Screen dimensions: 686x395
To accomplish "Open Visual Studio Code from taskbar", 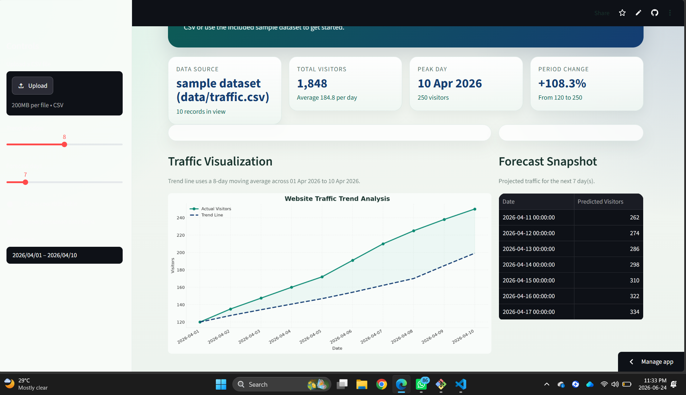I will coord(461,384).
